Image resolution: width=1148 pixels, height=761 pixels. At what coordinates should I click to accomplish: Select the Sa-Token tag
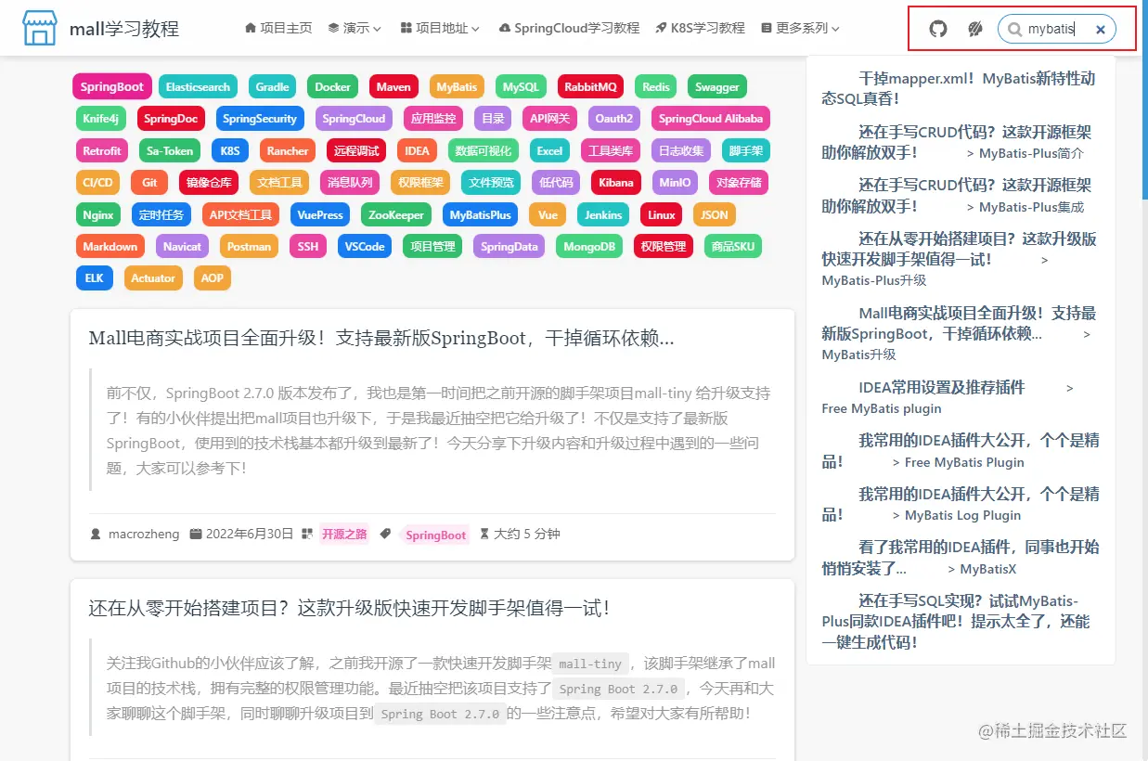[x=171, y=150]
